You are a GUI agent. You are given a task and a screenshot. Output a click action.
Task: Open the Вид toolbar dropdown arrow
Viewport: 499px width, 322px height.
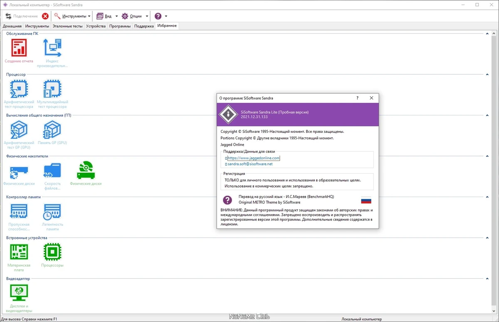click(116, 16)
